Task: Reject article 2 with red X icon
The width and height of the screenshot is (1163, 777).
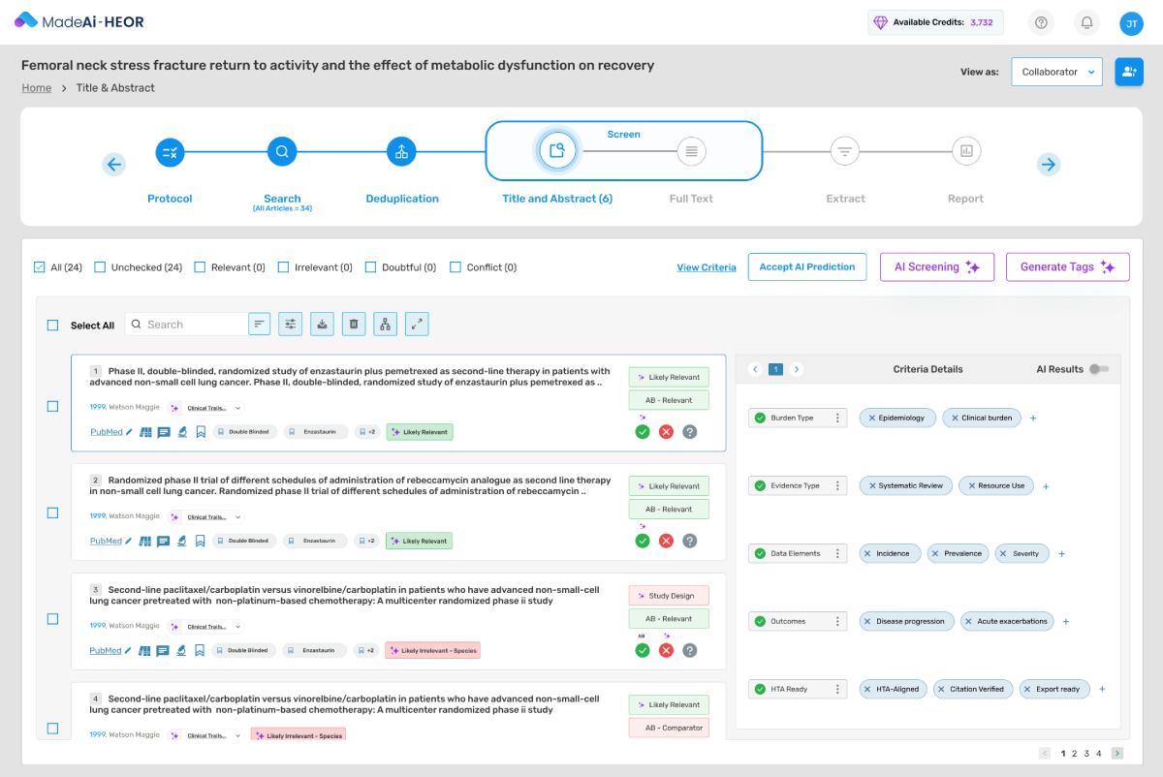Action: point(666,541)
